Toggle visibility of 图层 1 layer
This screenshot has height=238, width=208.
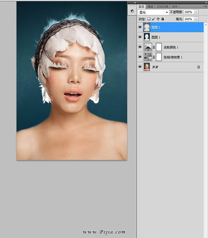140,37
